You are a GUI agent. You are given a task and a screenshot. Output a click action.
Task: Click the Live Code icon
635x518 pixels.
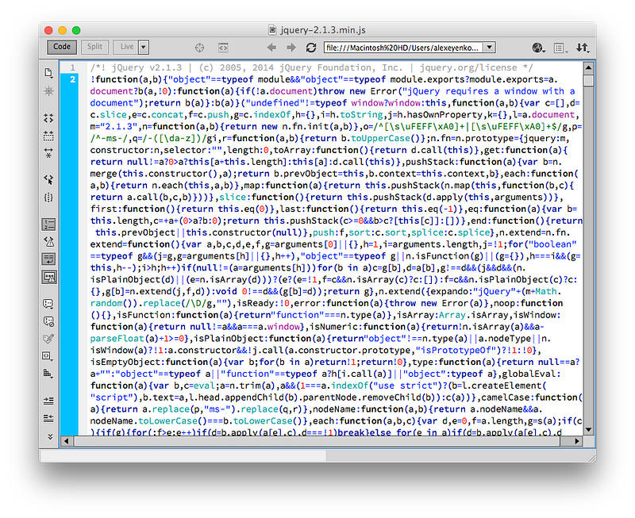223,48
